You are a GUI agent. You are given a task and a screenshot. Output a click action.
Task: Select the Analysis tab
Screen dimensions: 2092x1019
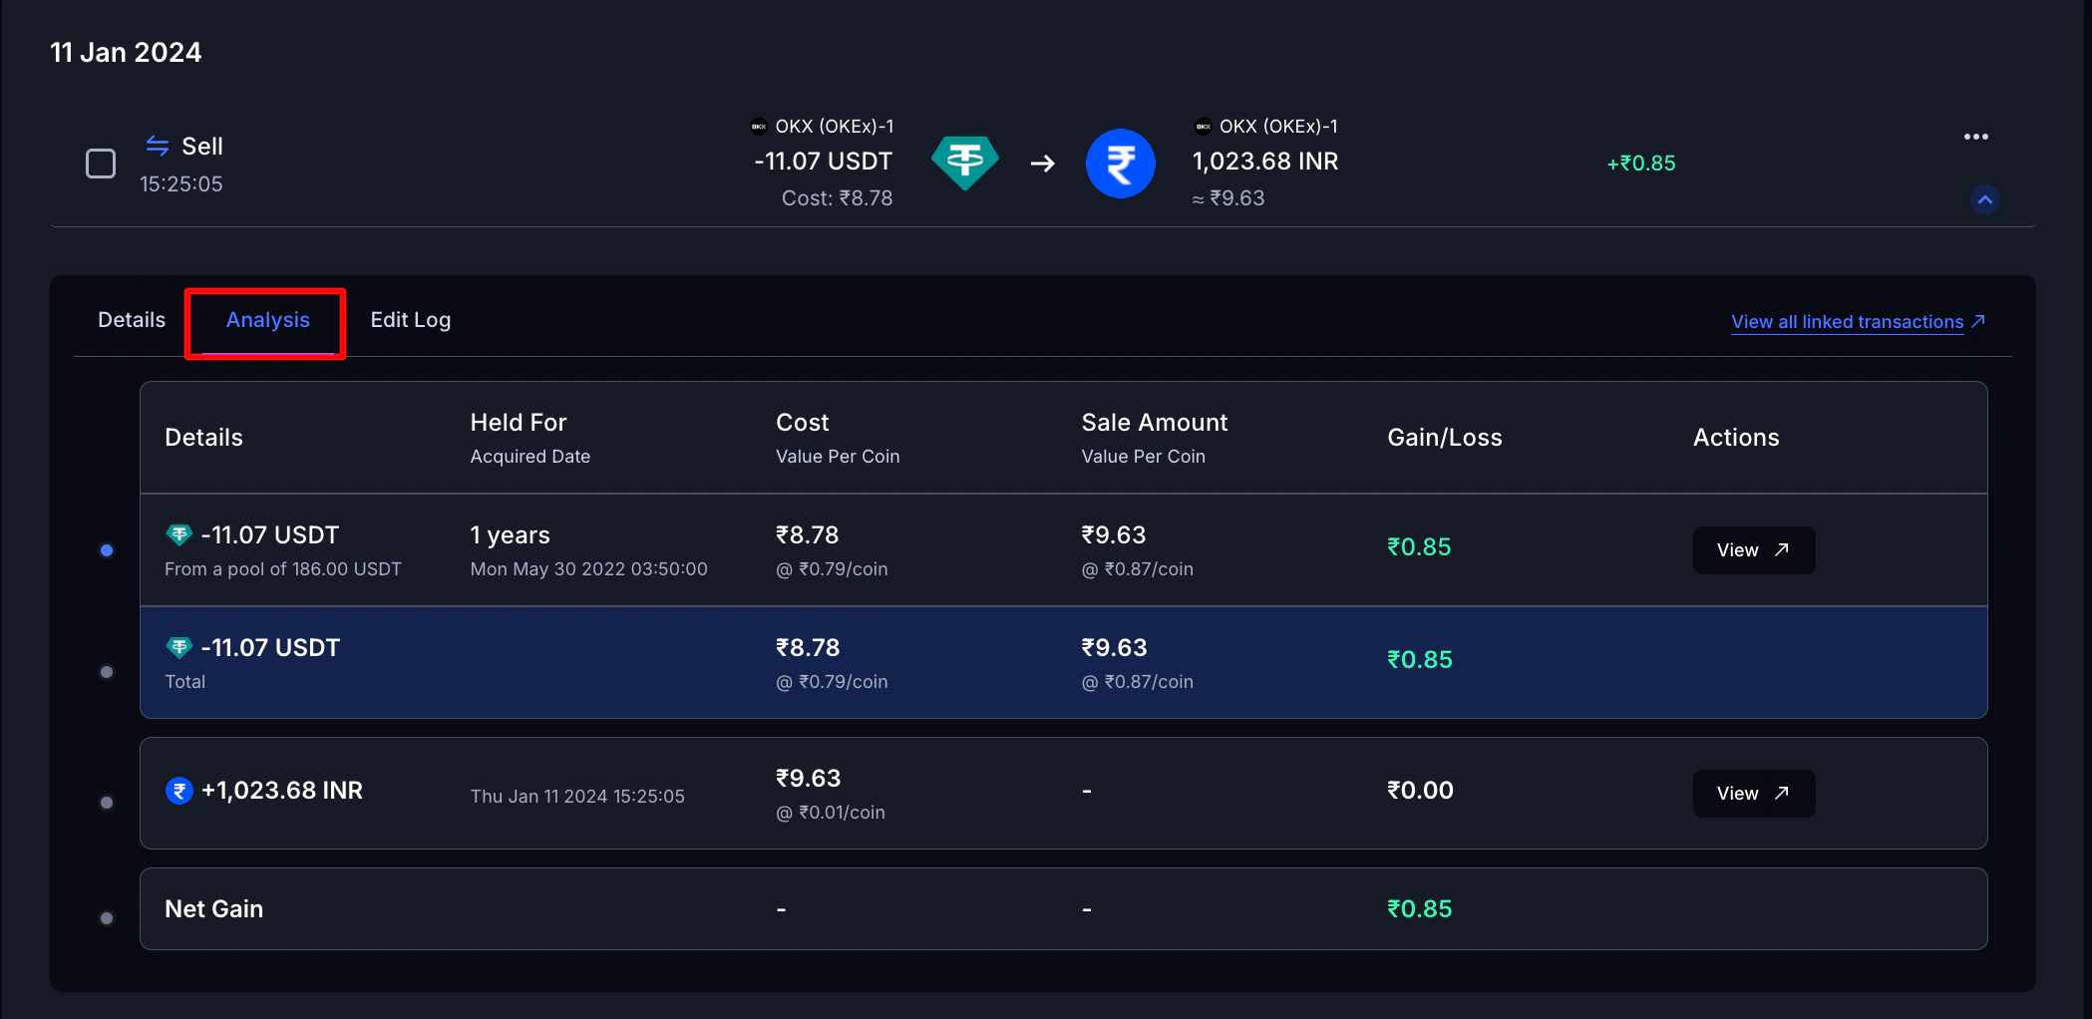(x=267, y=320)
